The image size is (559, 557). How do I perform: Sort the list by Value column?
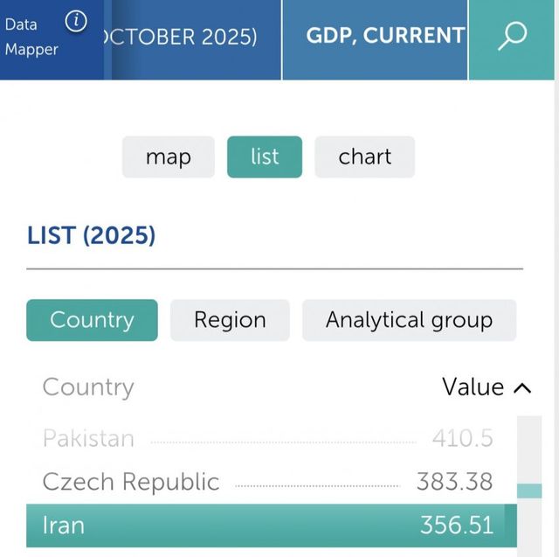473,387
